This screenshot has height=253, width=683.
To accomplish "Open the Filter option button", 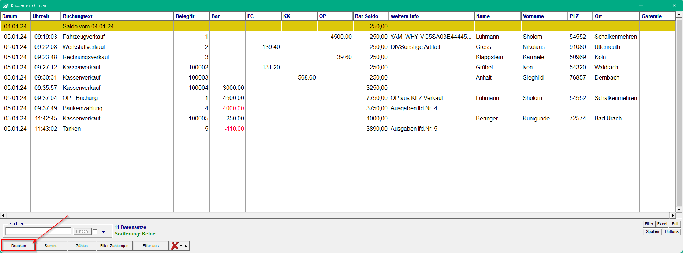I will pos(649,224).
